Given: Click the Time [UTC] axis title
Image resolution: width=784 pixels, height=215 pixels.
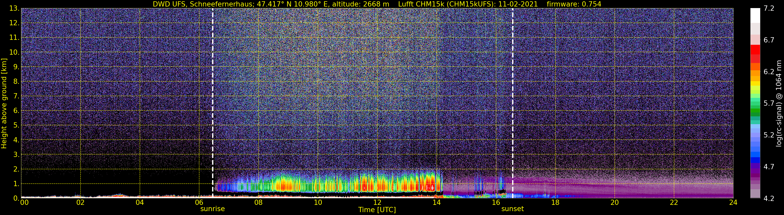Looking at the screenshot, I should pos(377,210).
